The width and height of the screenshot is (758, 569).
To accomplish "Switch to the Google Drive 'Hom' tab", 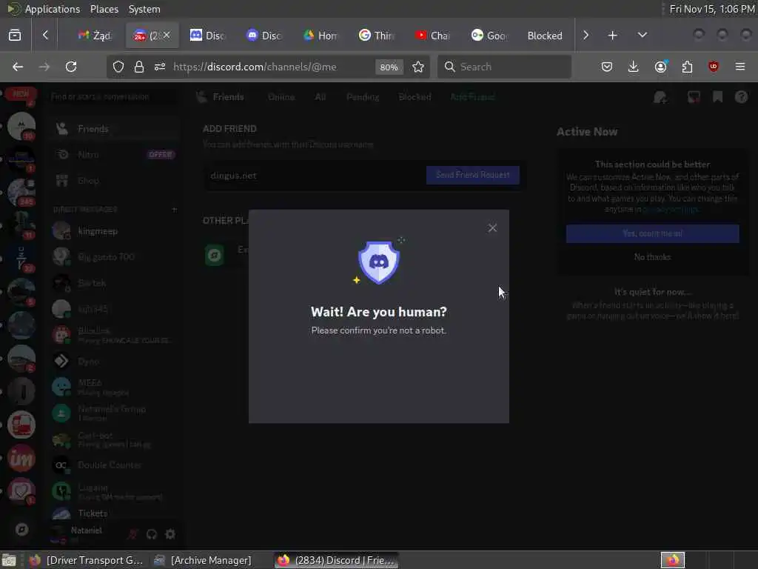I will point(320,36).
